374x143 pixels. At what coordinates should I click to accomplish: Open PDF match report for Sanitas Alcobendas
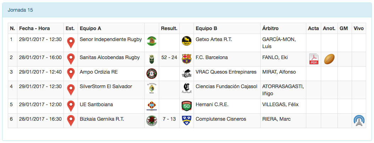point(314,59)
